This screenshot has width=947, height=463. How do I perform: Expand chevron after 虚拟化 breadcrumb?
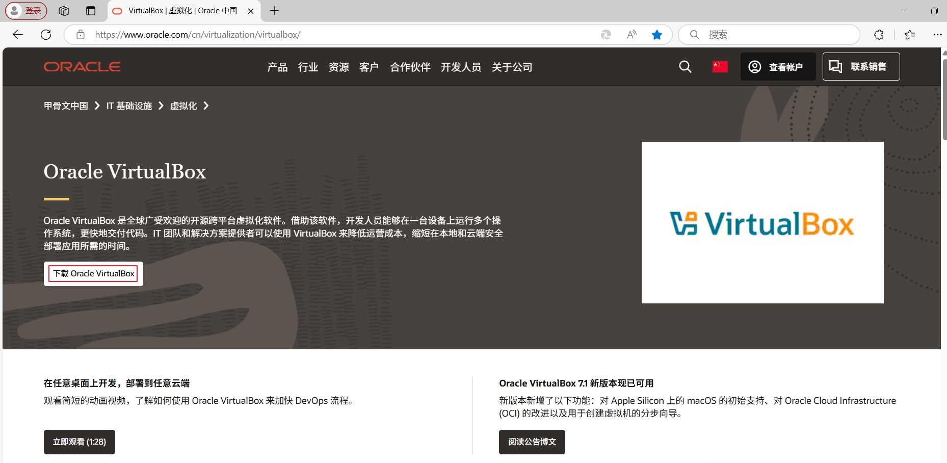tap(206, 106)
